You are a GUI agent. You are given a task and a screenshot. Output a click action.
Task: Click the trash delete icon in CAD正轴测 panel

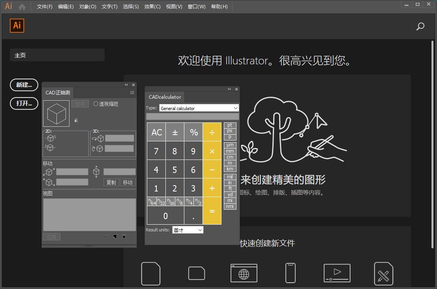pos(124,236)
